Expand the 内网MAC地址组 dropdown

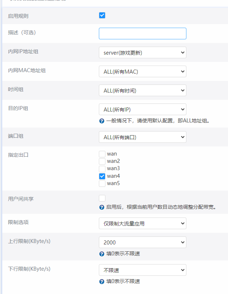pos(142,71)
